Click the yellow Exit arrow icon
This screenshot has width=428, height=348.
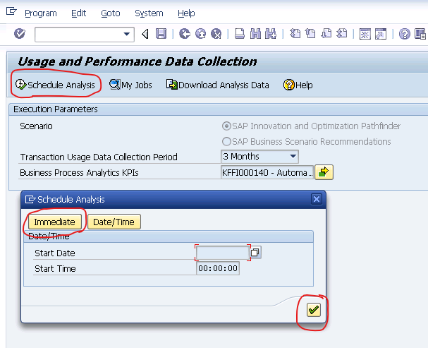tap(201, 34)
